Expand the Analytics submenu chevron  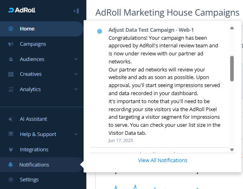click(76, 89)
